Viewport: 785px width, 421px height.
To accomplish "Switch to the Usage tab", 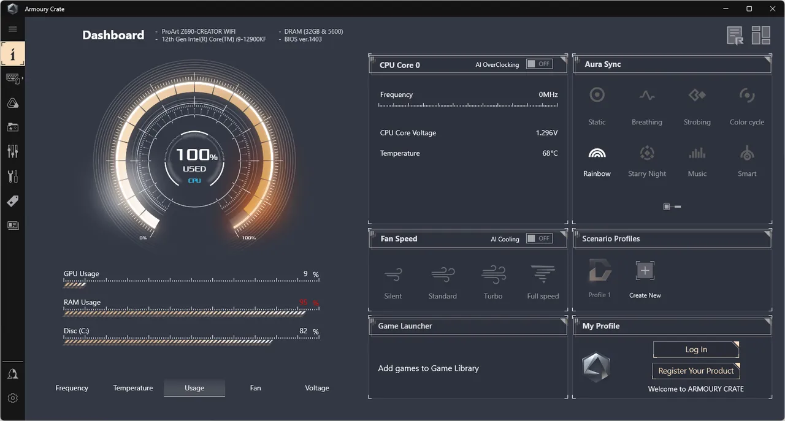I will coord(194,388).
